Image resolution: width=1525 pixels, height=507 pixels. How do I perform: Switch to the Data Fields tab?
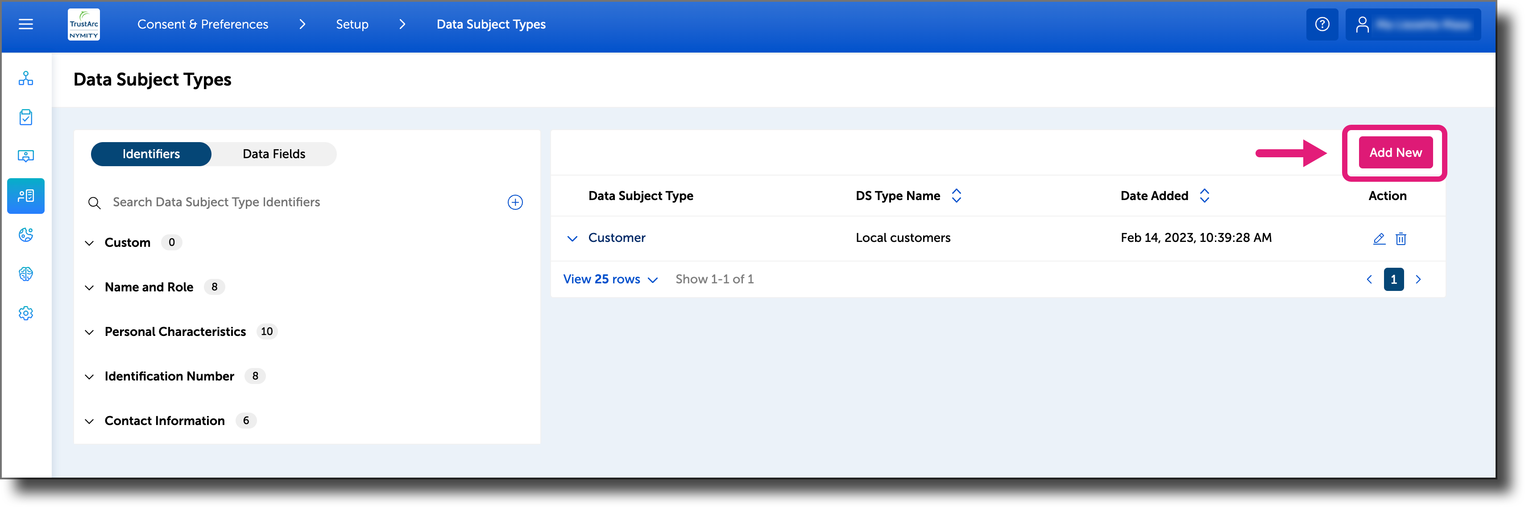pos(274,154)
